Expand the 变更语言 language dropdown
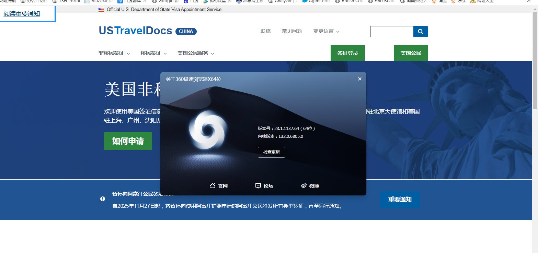This screenshot has height=253, width=538. [326, 31]
